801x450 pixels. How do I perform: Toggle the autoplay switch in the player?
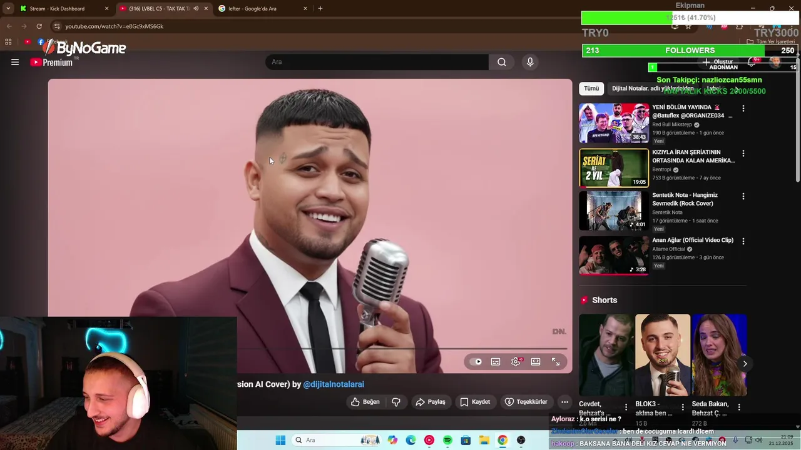[x=476, y=362]
